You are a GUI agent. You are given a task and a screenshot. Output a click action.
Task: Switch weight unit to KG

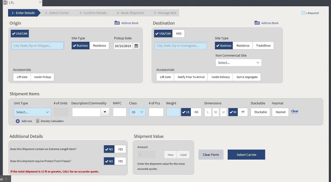click(196, 112)
